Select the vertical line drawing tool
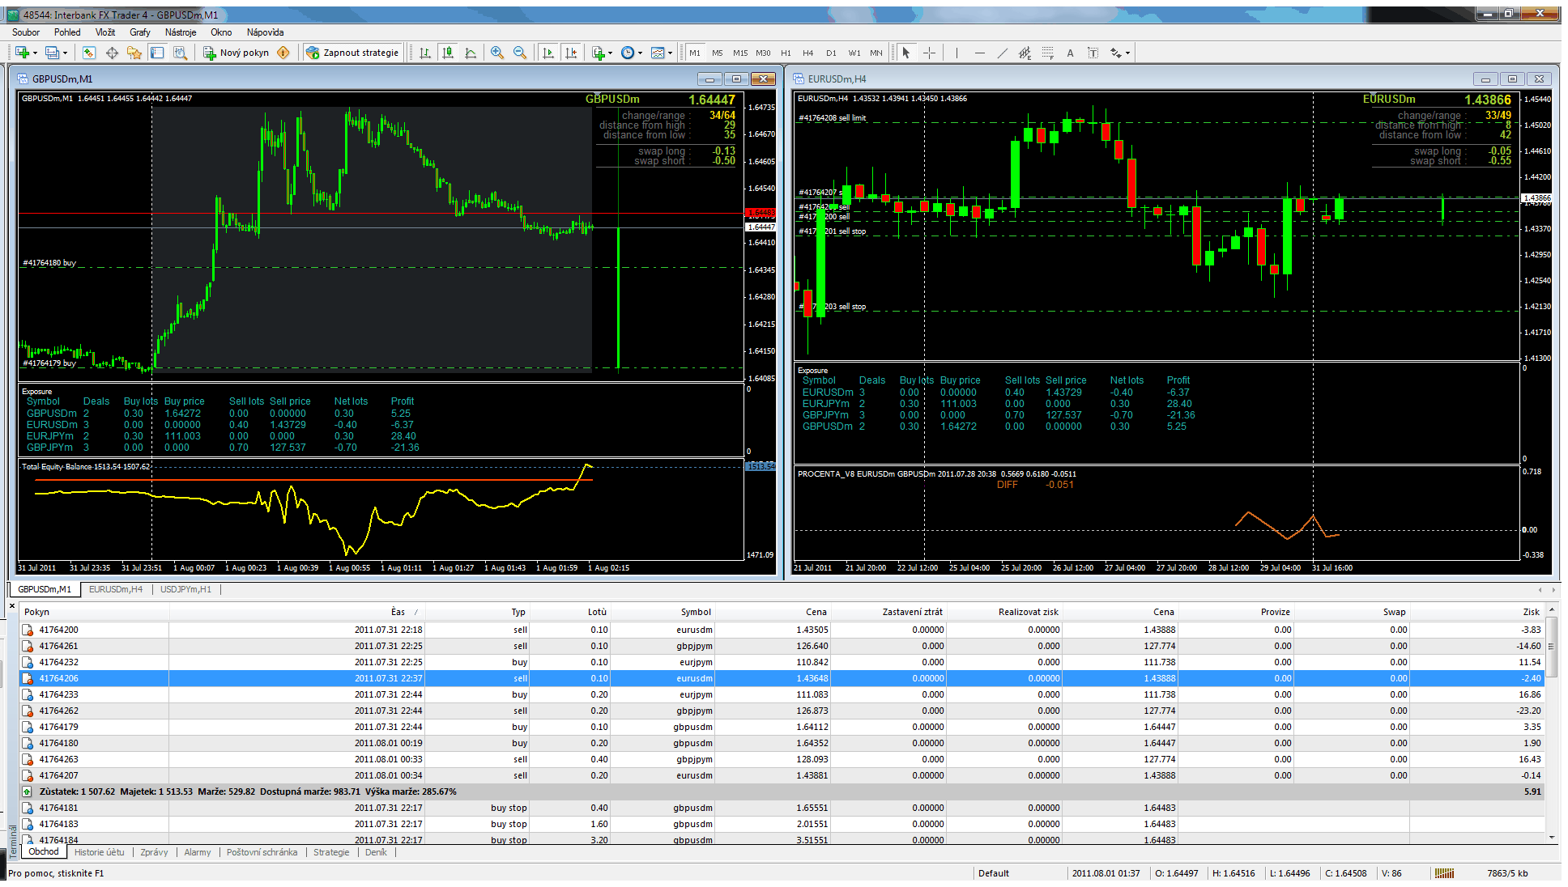 pos(957,53)
